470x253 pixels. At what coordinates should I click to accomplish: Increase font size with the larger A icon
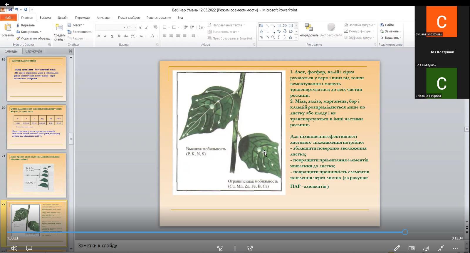click(140, 27)
